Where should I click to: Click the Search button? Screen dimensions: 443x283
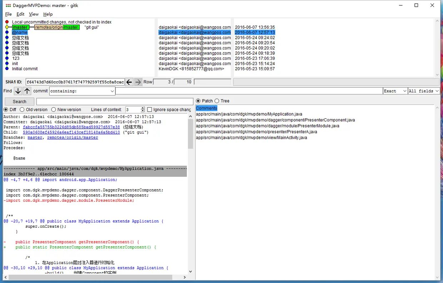(19, 102)
